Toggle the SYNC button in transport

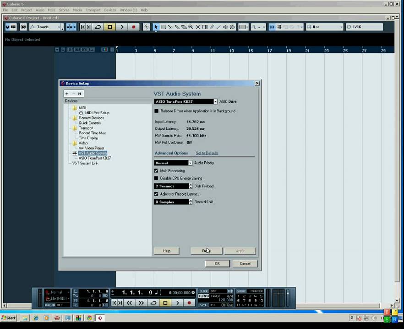203,305
